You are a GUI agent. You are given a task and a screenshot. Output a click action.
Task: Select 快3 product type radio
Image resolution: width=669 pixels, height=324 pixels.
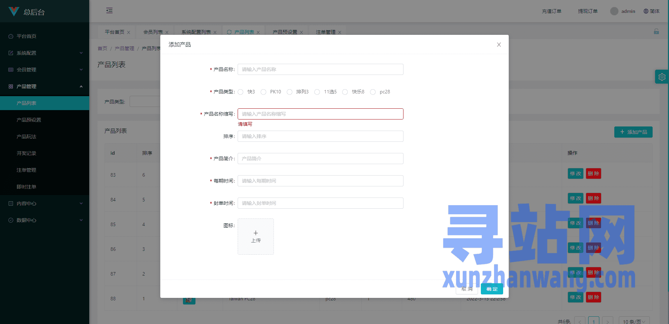240,92
